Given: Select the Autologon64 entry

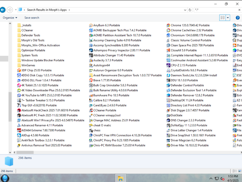Looking at the screenshot, I should pos(100,66).
